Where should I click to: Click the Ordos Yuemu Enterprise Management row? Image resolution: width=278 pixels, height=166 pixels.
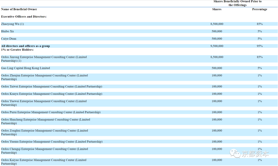(x=139, y=142)
